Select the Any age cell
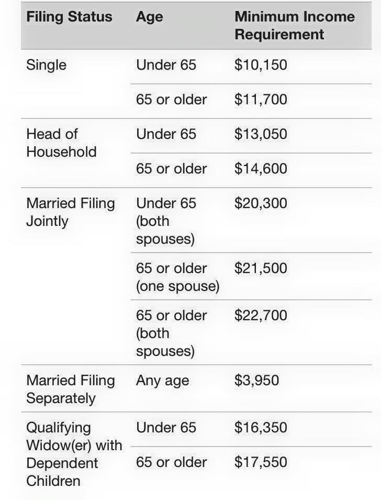The height and width of the screenshot is (500, 381). [x=162, y=381]
